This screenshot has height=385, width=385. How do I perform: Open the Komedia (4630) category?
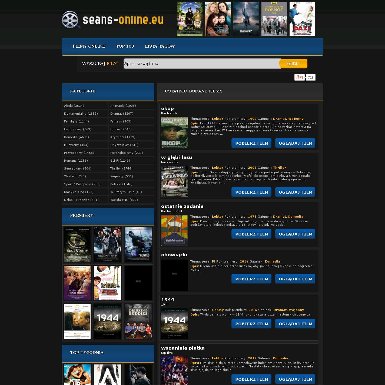point(77,137)
